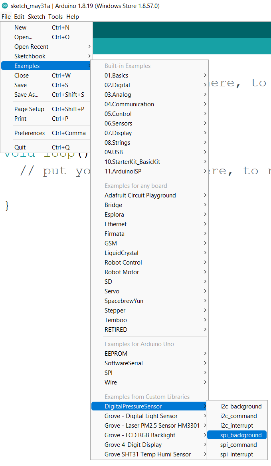
Task: Expand the Temboo library examples
Action: [x=149, y=320]
